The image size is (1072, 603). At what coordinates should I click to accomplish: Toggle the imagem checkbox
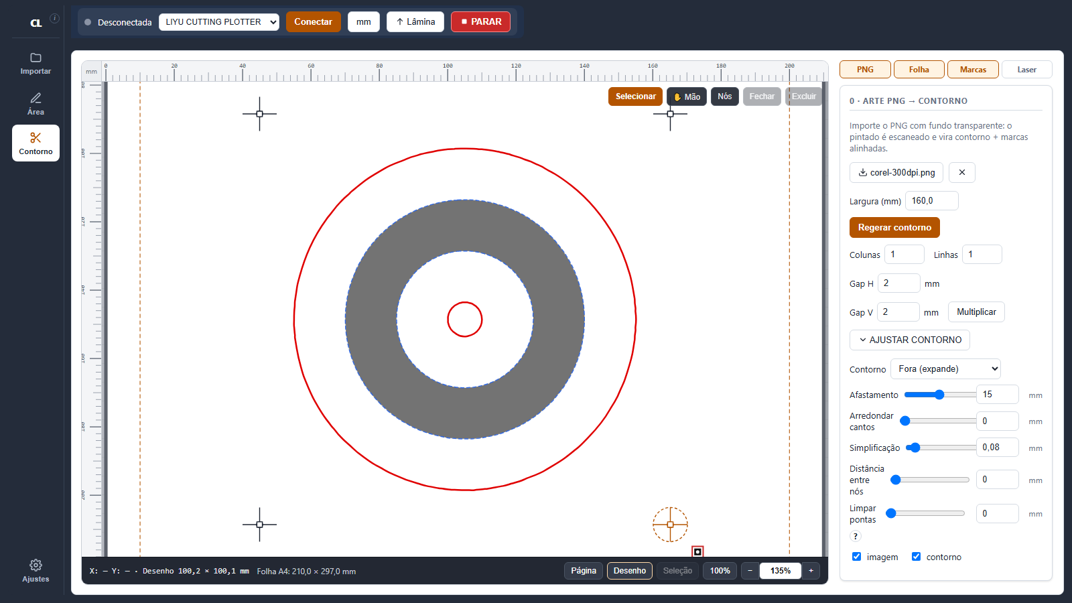(x=856, y=556)
